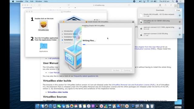Open the Trash in the Dock

[x=152, y=106]
